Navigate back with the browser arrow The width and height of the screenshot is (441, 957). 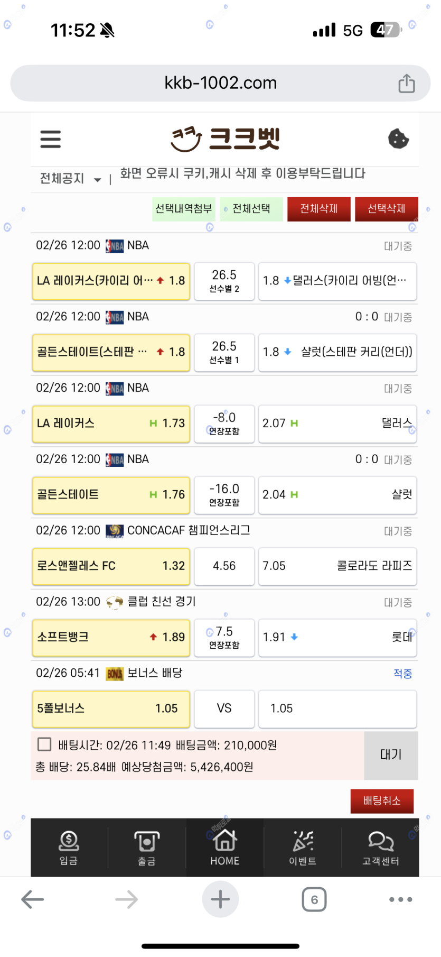point(33,899)
